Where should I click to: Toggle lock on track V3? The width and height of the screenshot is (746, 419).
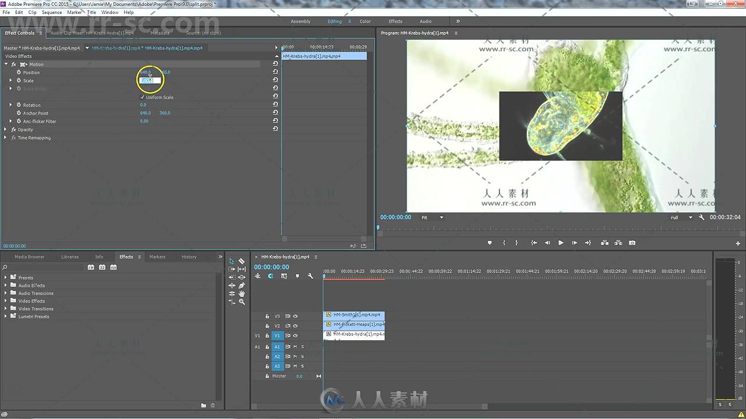click(x=268, y=316)
